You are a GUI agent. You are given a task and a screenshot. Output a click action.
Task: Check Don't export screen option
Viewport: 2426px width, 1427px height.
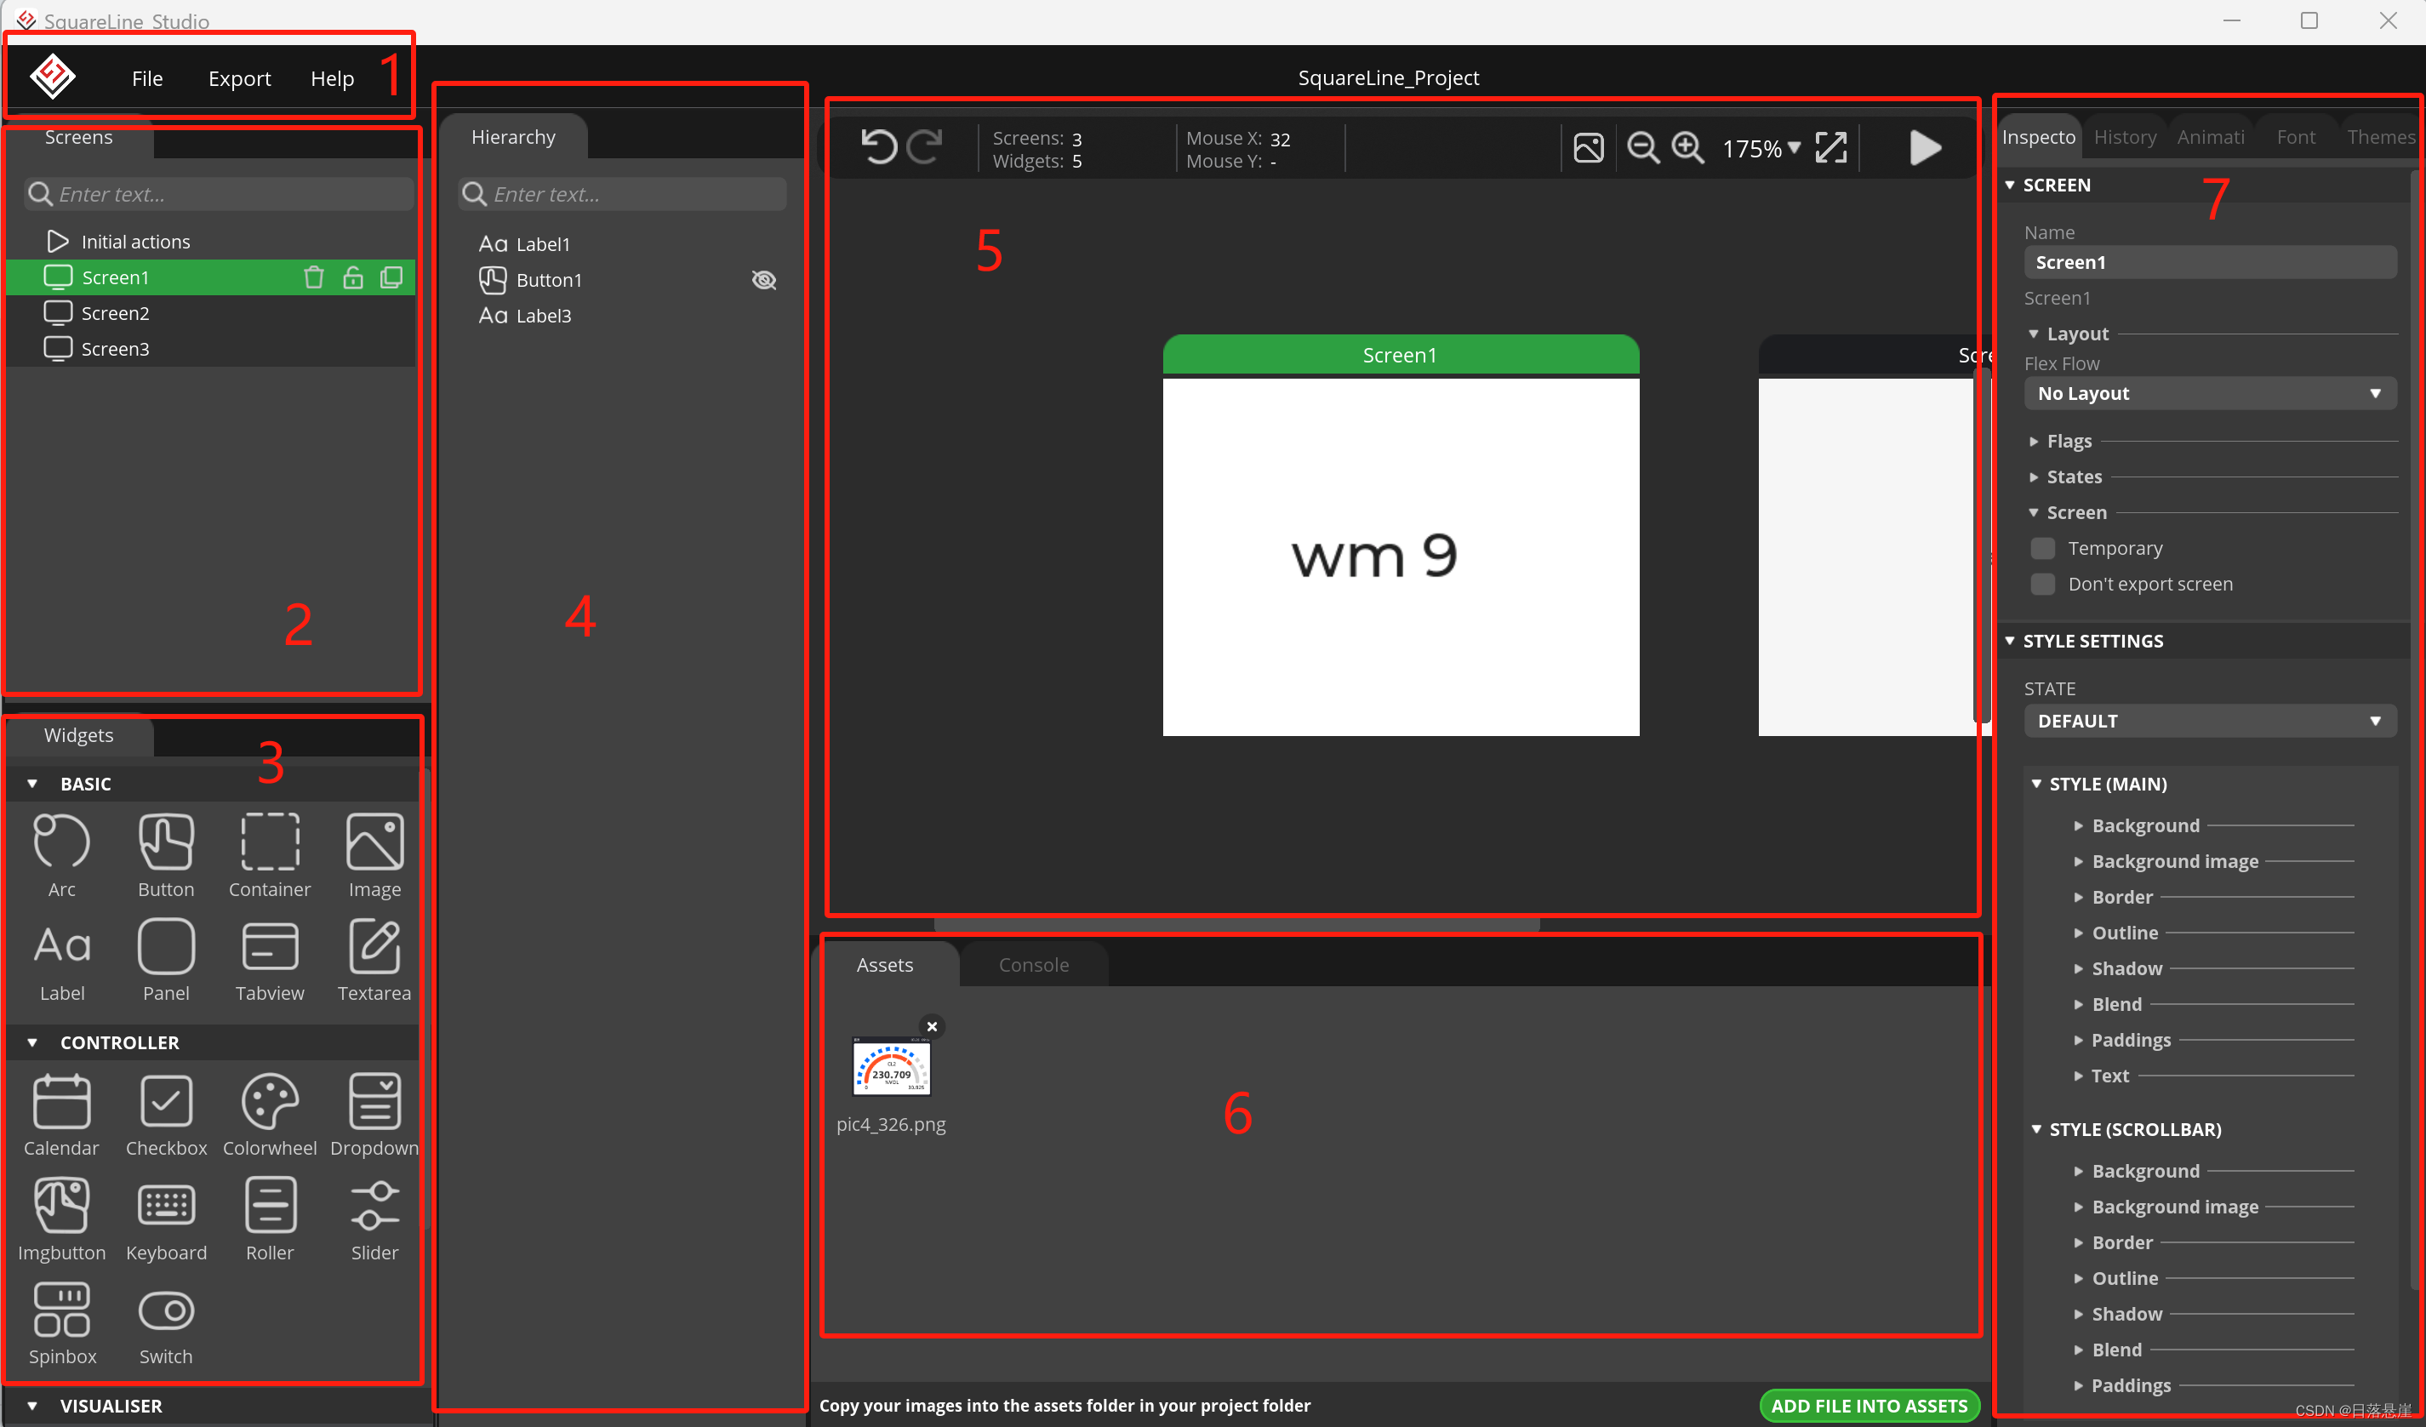coord(2042,584)
